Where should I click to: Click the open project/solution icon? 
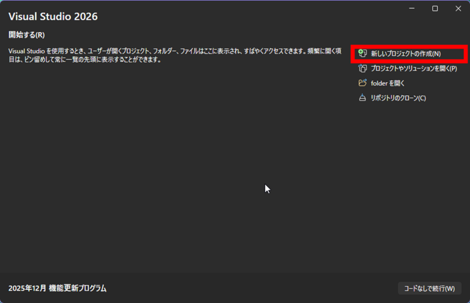[363, 68]
